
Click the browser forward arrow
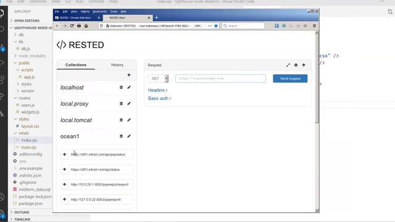tap(65, 26)
